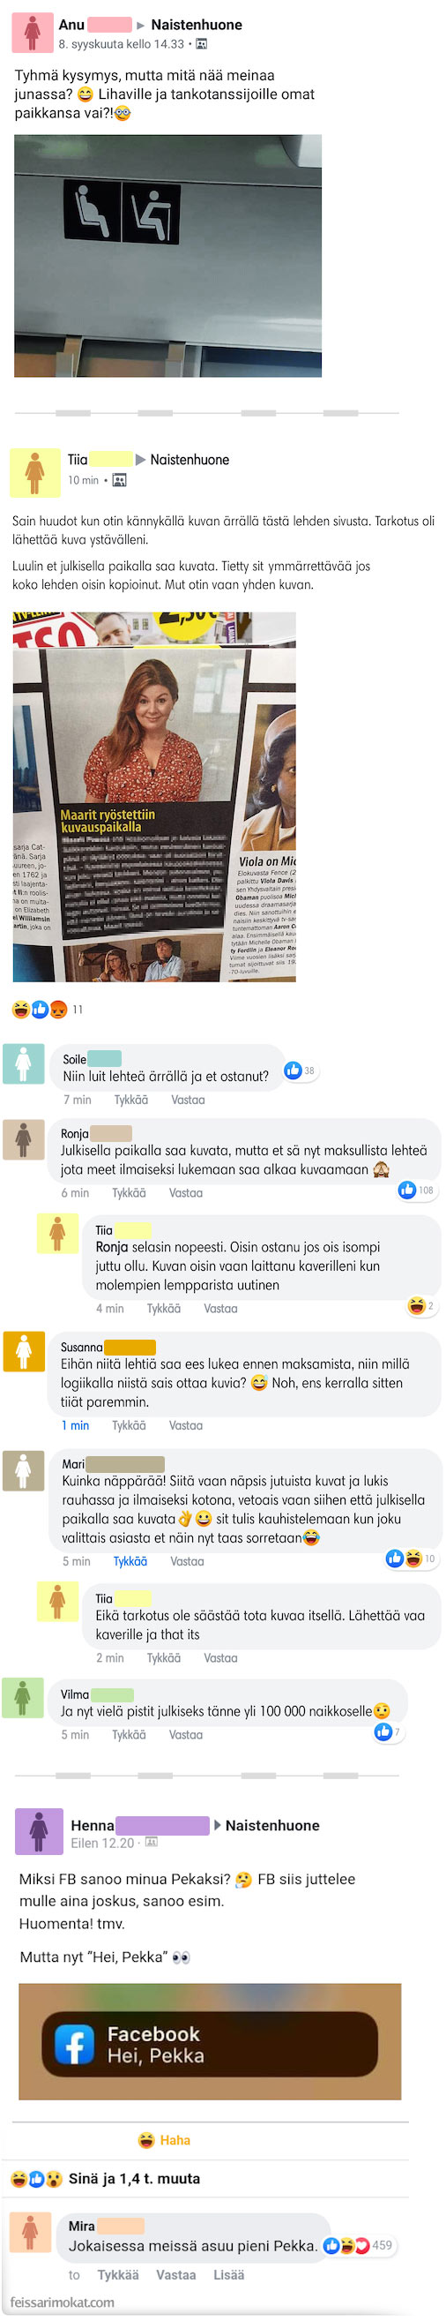Click Henna's purple profile avatar
The image size is (446, 2321).
[x=39, y=1831]
